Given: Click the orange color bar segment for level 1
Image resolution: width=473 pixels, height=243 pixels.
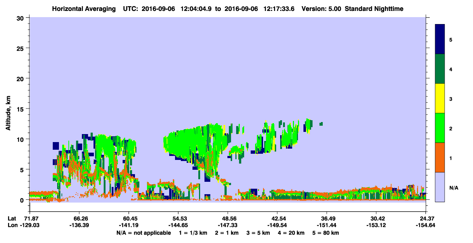Looking at the screenshot, I should click(440, 157).
